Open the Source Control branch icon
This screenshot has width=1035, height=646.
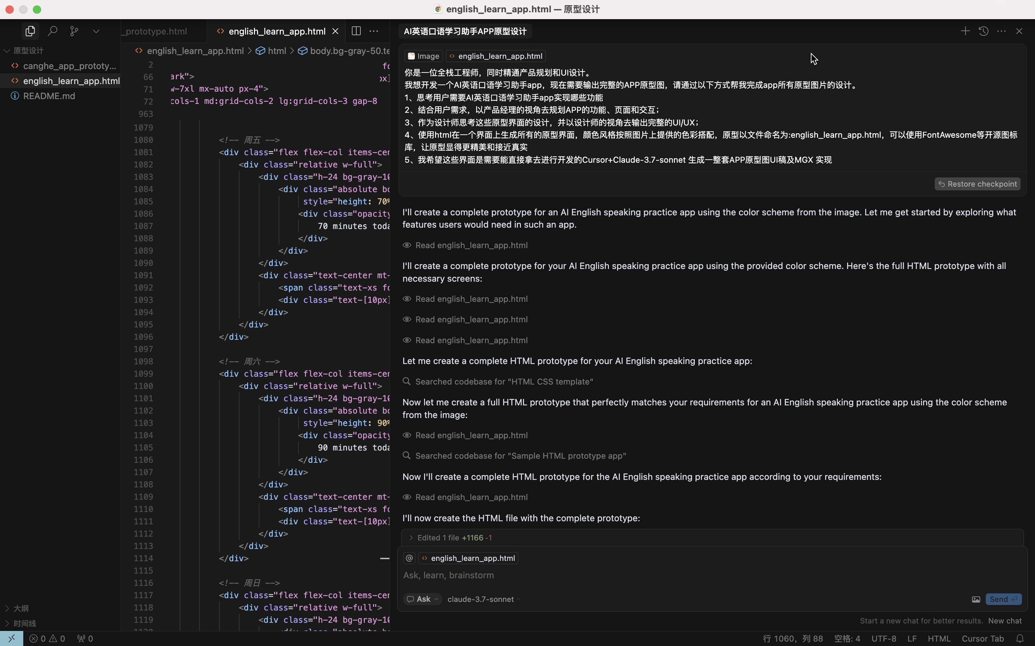click(x=74, y=31)
